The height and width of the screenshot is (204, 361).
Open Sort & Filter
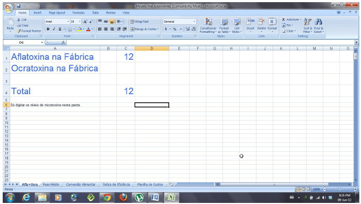pos(308,25)
